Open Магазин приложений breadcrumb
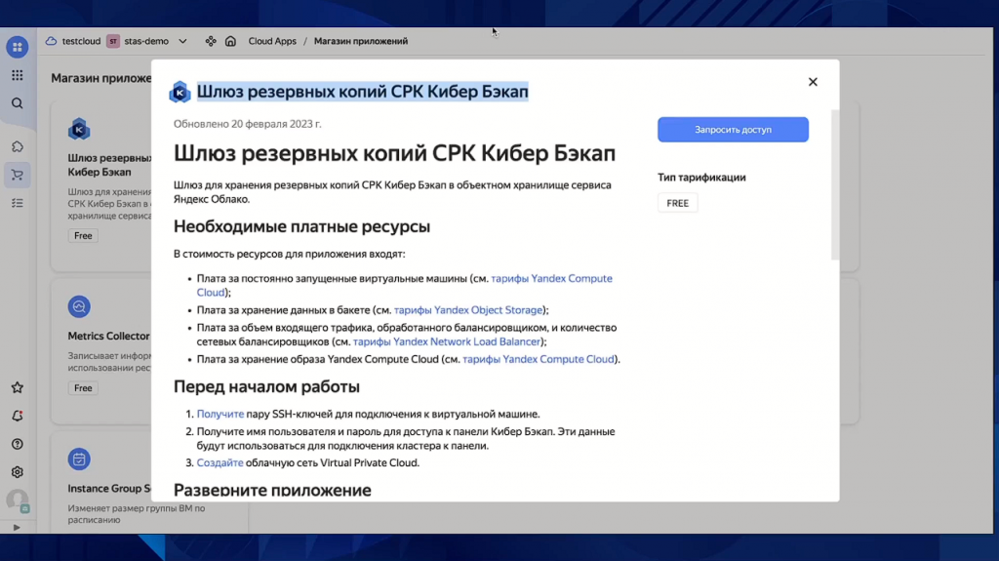 click(361, 41)
